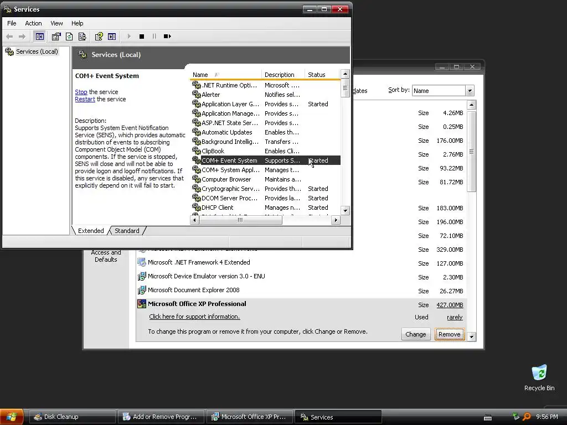Toggle Show/Hide Action Pane toolbar icon
The width and height of the screenshot is (567, 425).
112,37
